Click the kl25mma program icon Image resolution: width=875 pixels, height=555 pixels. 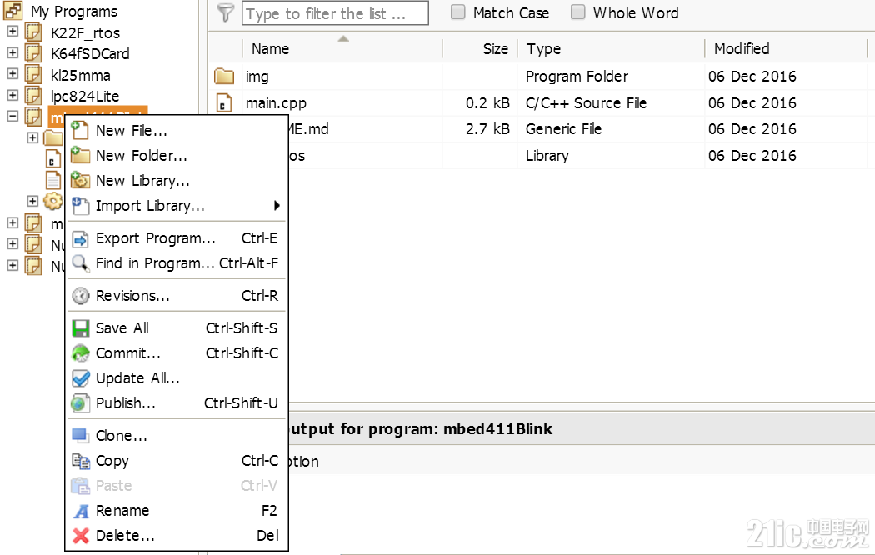33,75
